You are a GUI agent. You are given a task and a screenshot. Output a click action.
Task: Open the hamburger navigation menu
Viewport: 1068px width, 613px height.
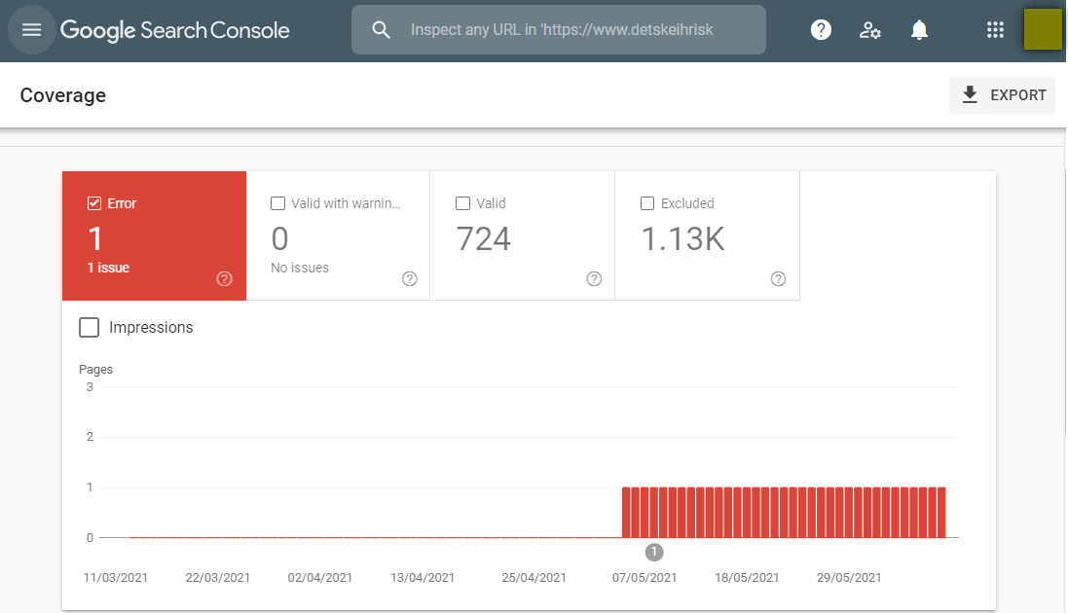31,30
